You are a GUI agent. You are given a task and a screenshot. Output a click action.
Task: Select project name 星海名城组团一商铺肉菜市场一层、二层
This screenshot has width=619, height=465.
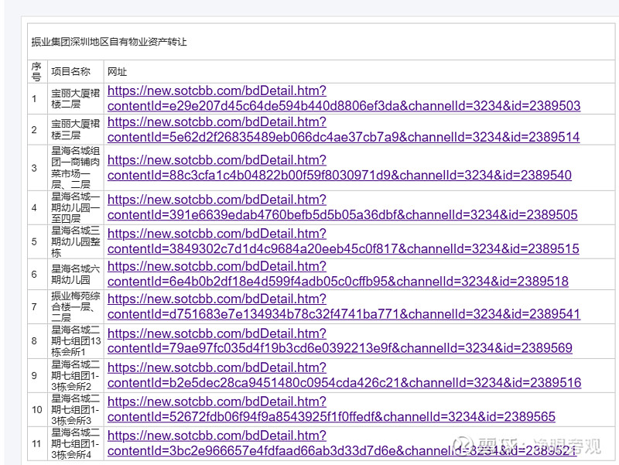(x=75, y=168)
